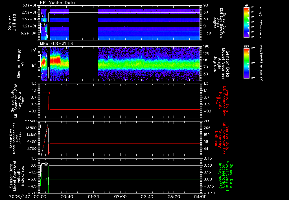
Task: Click the '1.2e+01' sector axis value
Action: tap(29, 26)
